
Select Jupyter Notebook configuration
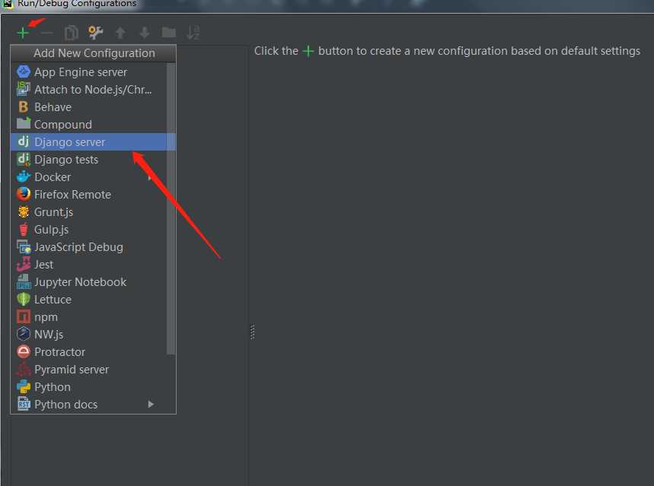tap(89, 281)
